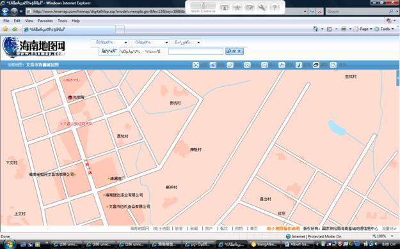Open the Tools menu in menu bar
The image size is (400, 249).
pyautogui.click(x=62, y=21)
